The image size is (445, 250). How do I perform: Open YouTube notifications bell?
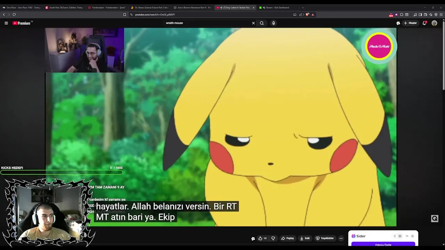pyautogui.click(x=424, y=23)
